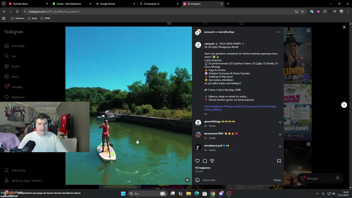Viewport: 352px width, 198px height.
Task: Bookmark this page with star icon
Action: (302, 12)
